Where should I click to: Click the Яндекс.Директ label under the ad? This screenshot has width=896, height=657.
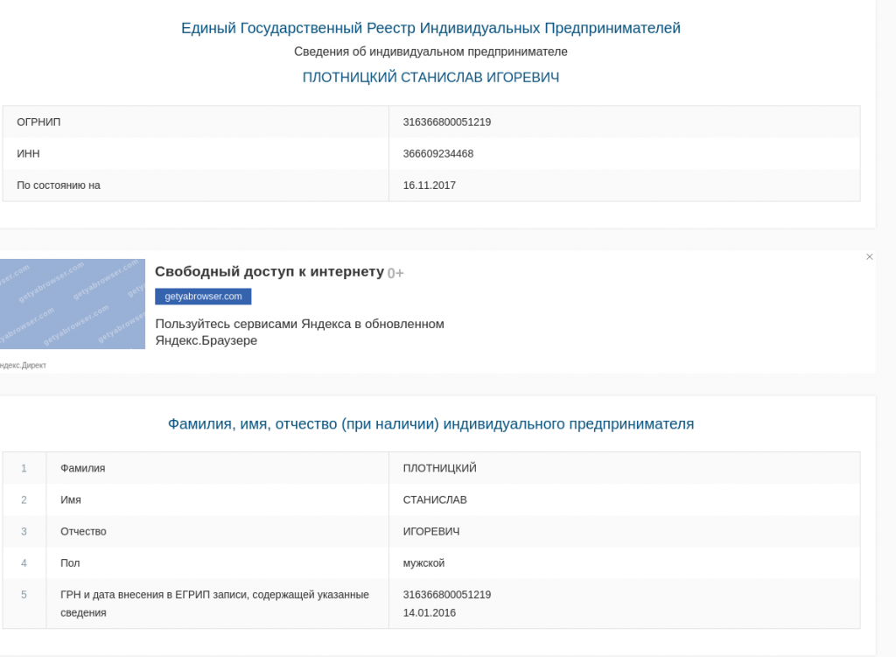point(23,365)
